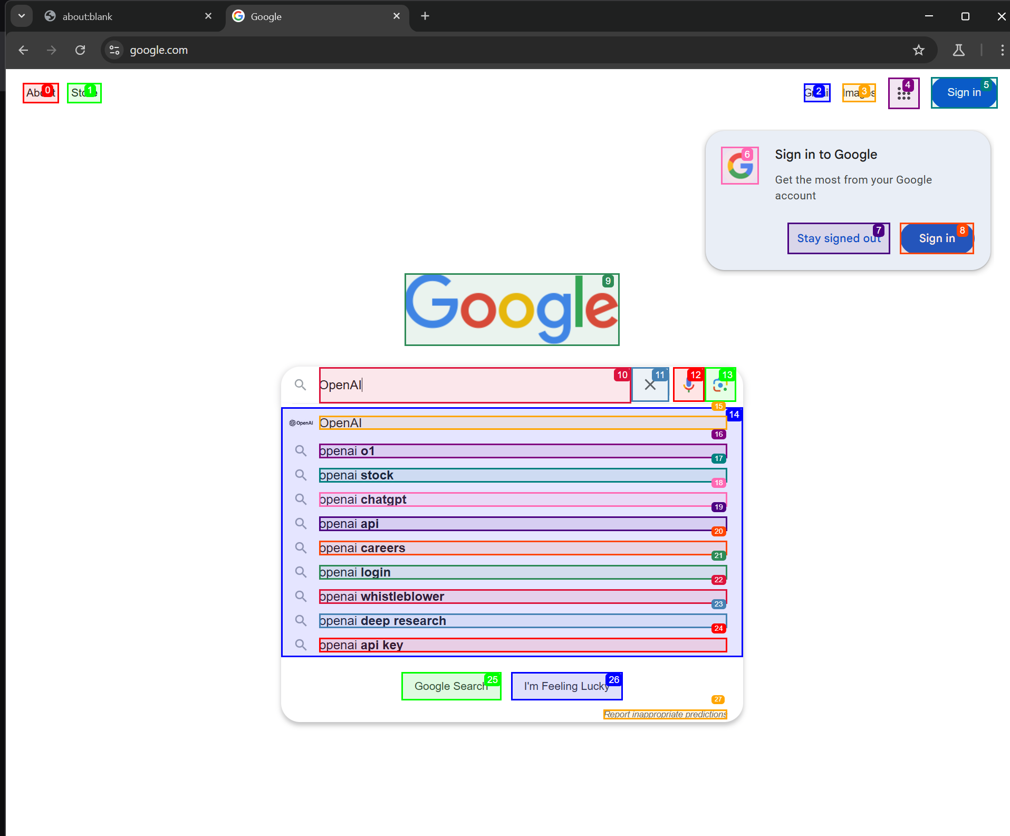This screenshot has width=1010, height=836.
Task: Click the browser back arrow
Action: point(23,50)
